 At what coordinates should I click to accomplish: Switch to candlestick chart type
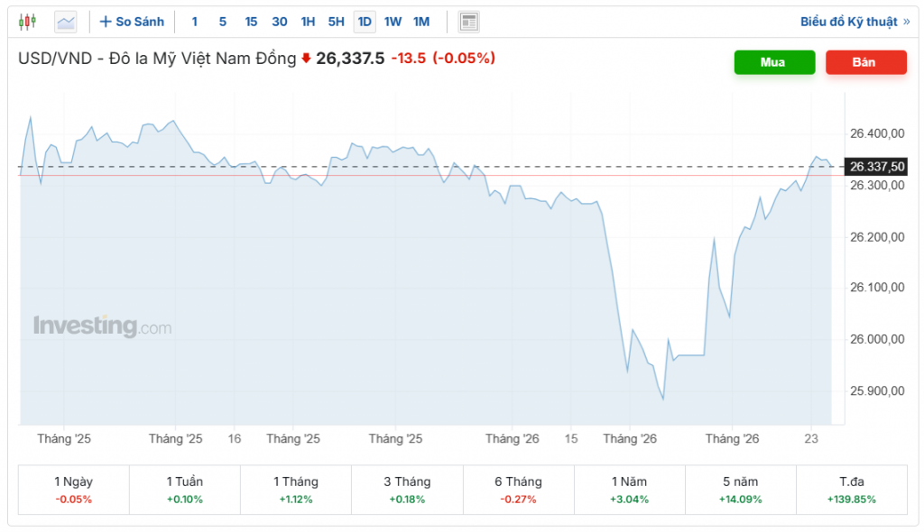pos(28,22)
